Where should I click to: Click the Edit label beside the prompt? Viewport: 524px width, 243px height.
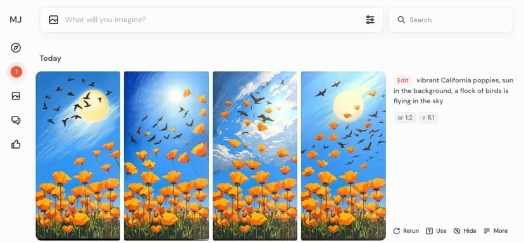403,80
